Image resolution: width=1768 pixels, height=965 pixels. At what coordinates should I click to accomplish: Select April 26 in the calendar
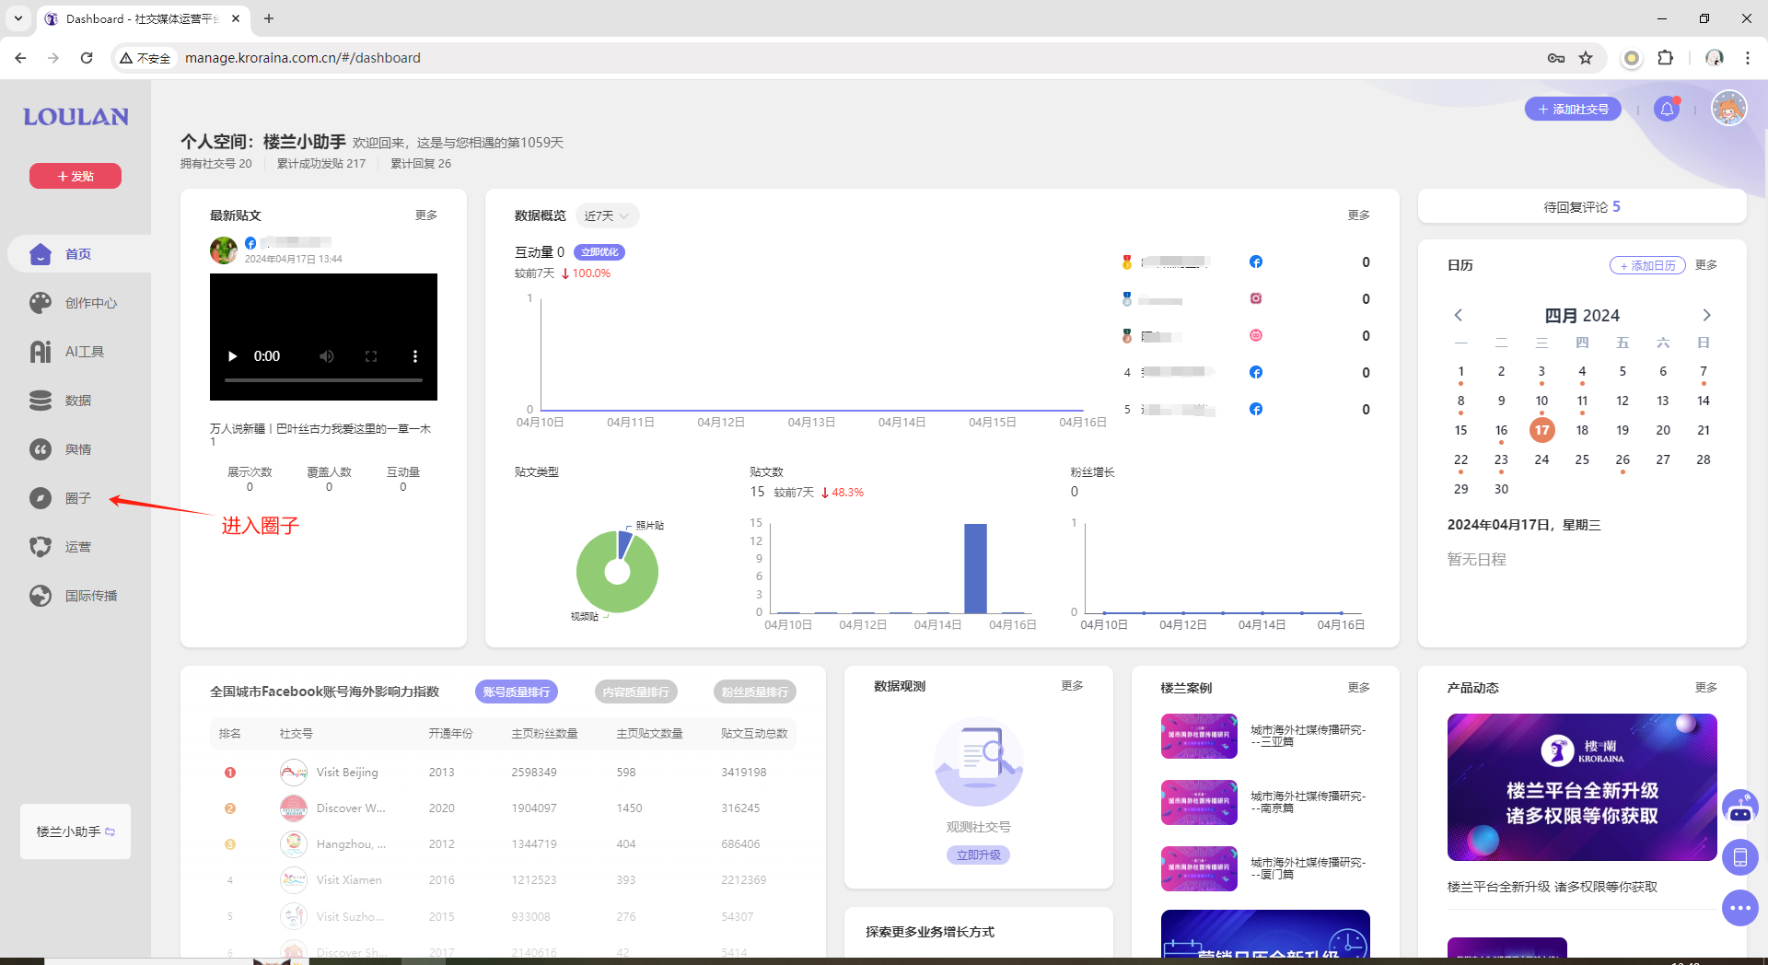coord(1623,459)
